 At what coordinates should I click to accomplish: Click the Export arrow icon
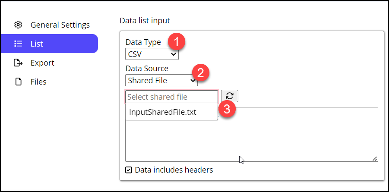click(x=18, y=63)
